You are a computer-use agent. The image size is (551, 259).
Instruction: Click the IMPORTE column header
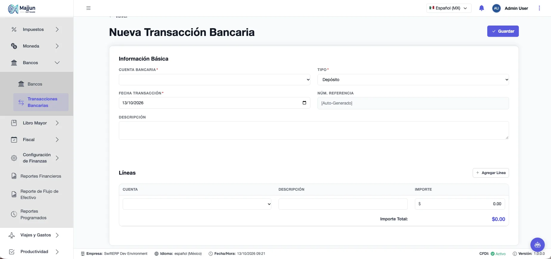pyautogui.click(x=423, y=189)
